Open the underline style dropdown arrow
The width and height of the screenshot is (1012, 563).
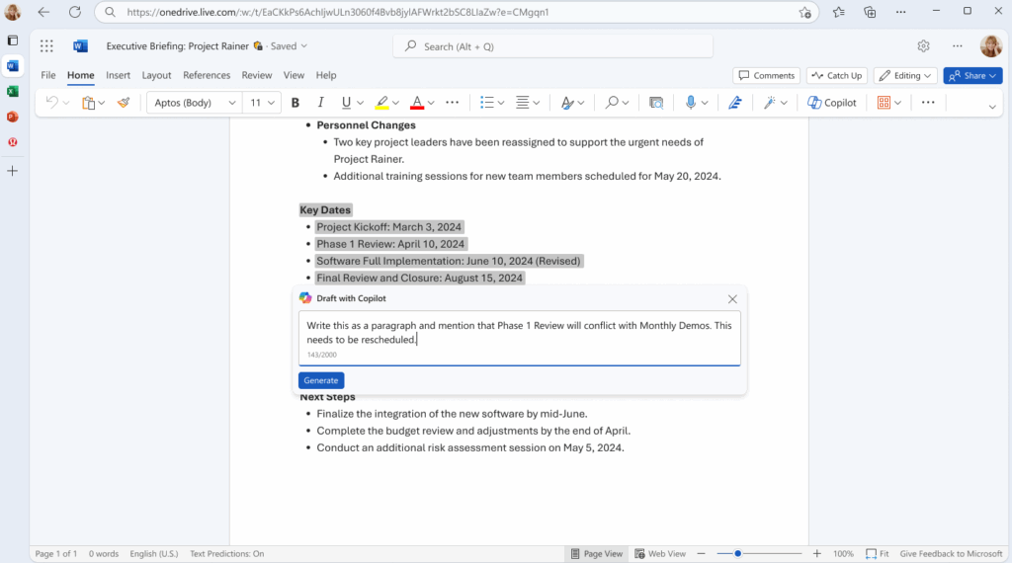coord(360,103)
